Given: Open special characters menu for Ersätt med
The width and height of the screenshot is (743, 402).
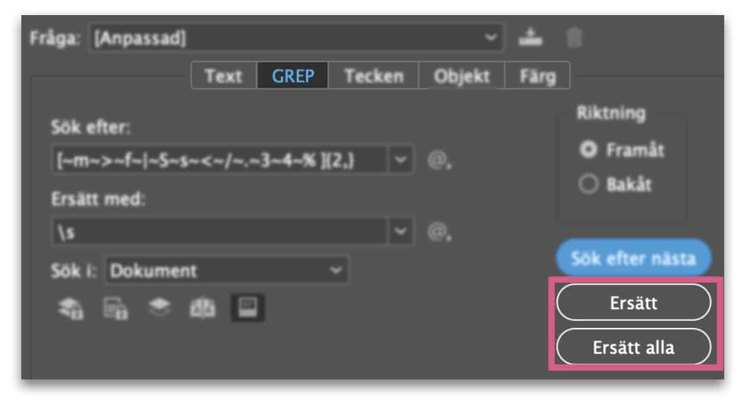Looking at the screenshot, I should pyautogui.click(x=439, y=232).
